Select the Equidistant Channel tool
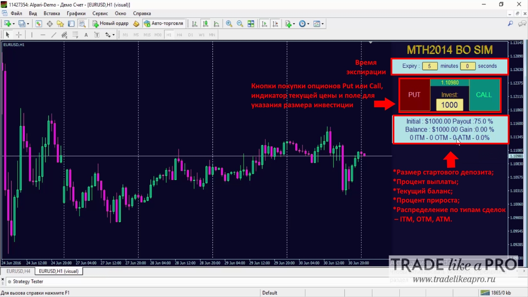 pos(64,35)
